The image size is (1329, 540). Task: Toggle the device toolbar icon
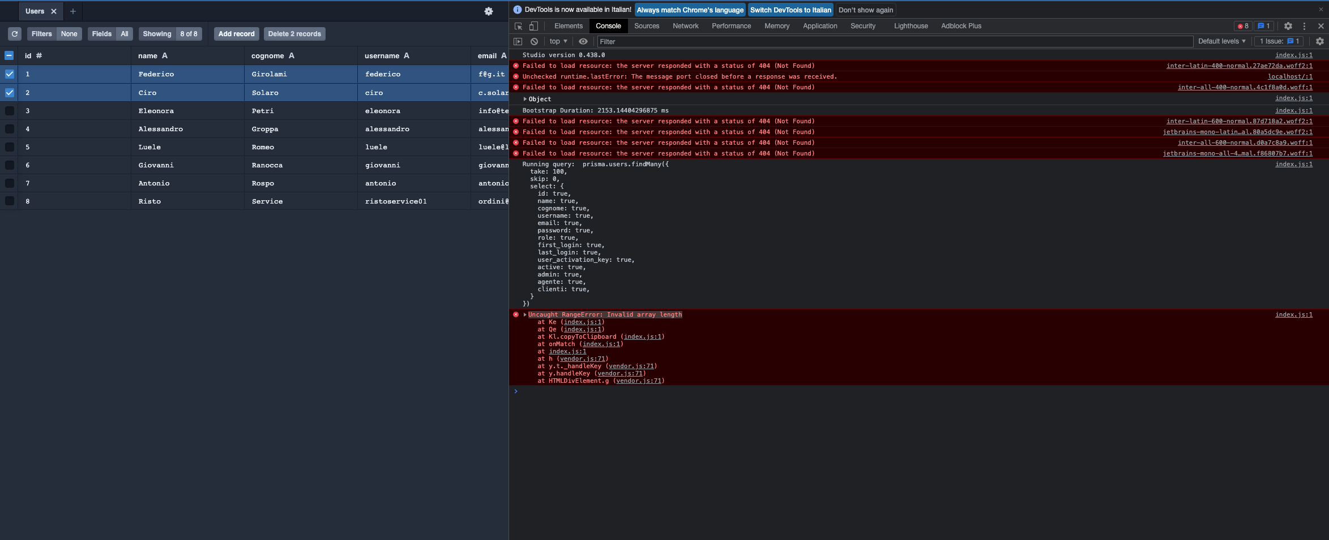[532, 26]
